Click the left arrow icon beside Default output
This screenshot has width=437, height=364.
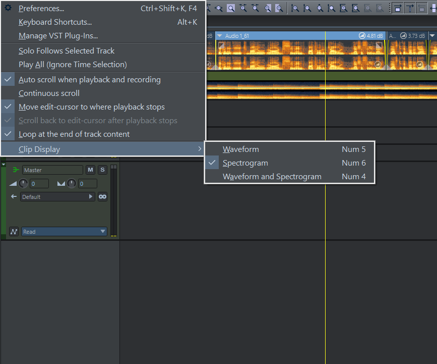[x=14, y=197]
